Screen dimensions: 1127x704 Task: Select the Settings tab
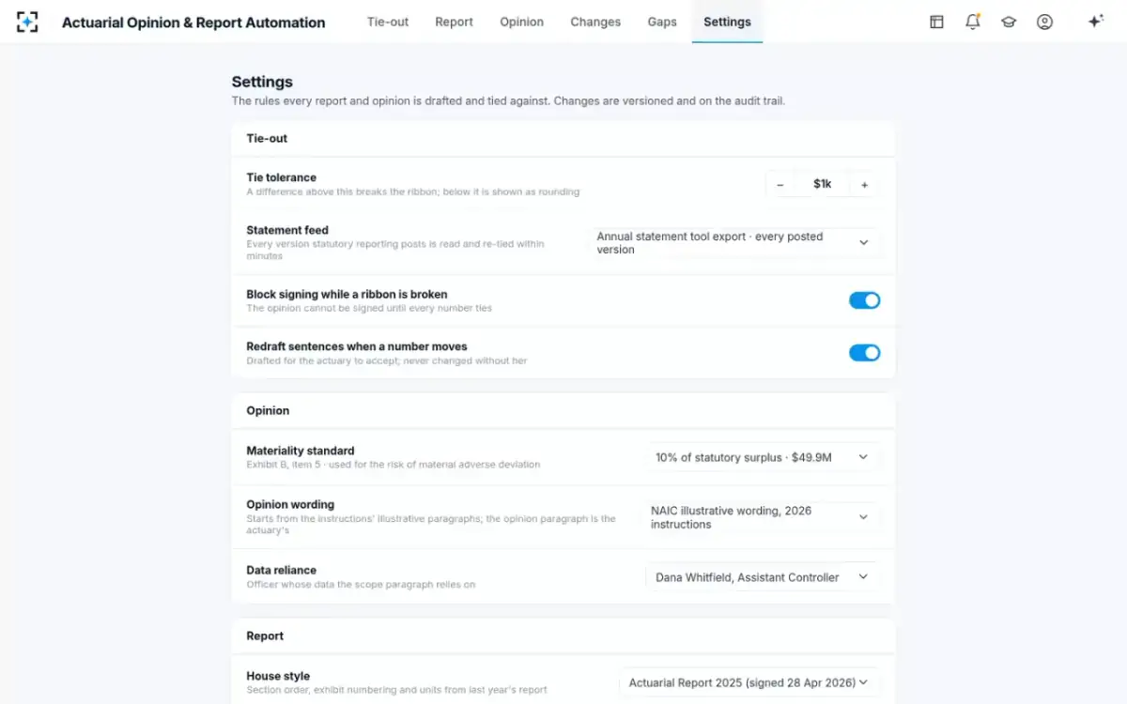(x=727, y=22)
